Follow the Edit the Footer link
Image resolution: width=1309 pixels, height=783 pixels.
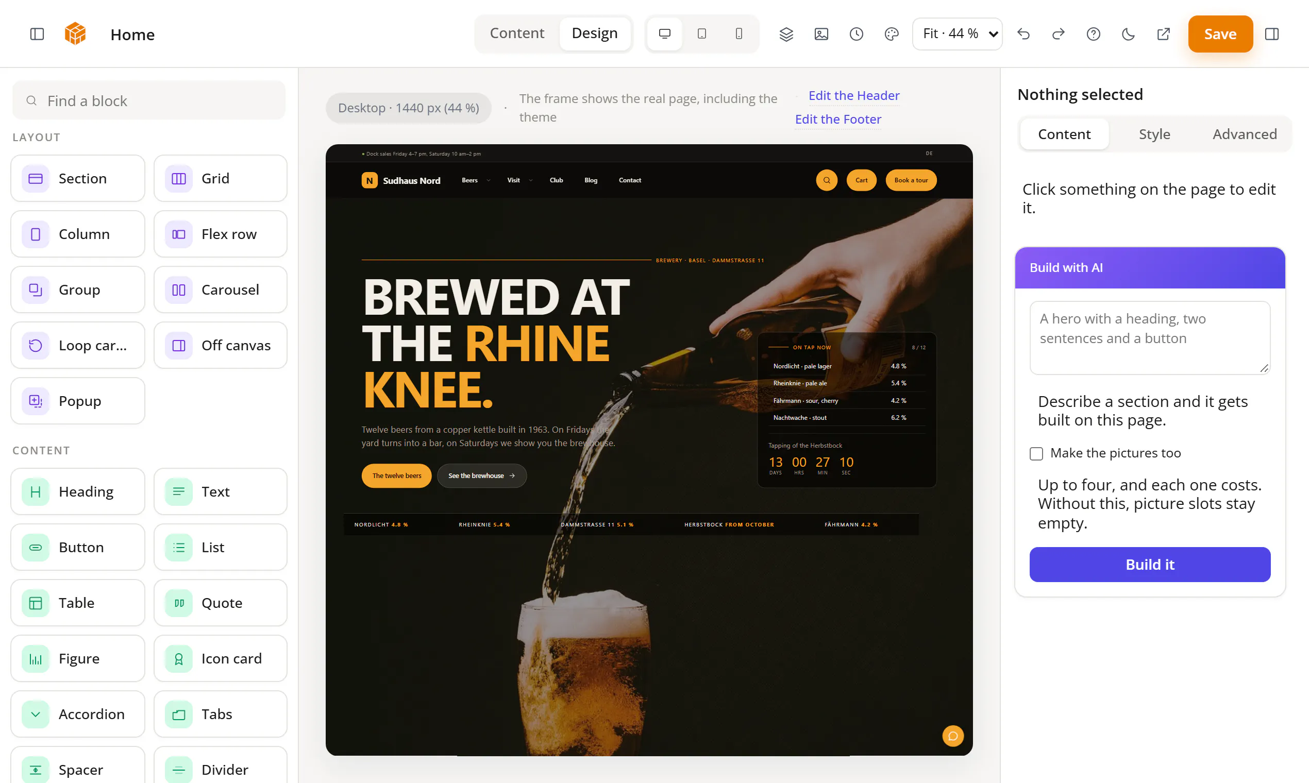point(837,119)
